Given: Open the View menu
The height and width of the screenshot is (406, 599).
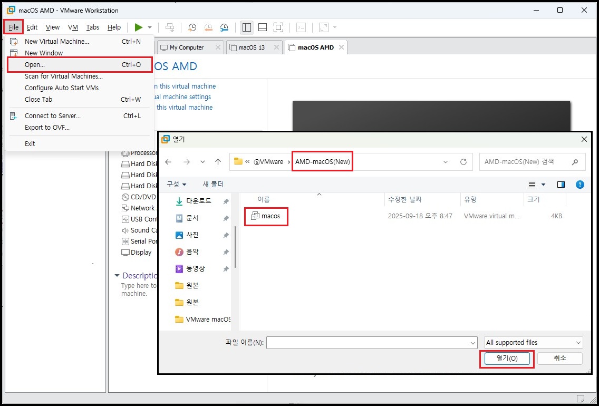Looking at the screenshot, I should (x=52, y=27).
